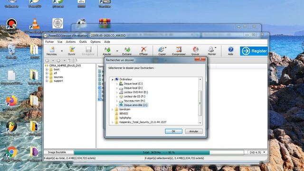Expand the boot folder in PowerISO tree
Screen dimensions: 304x171
47,69
